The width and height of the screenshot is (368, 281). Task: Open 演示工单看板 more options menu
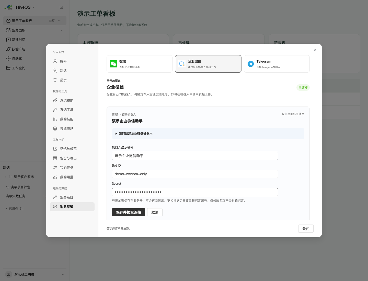click(x=60, y=21)
